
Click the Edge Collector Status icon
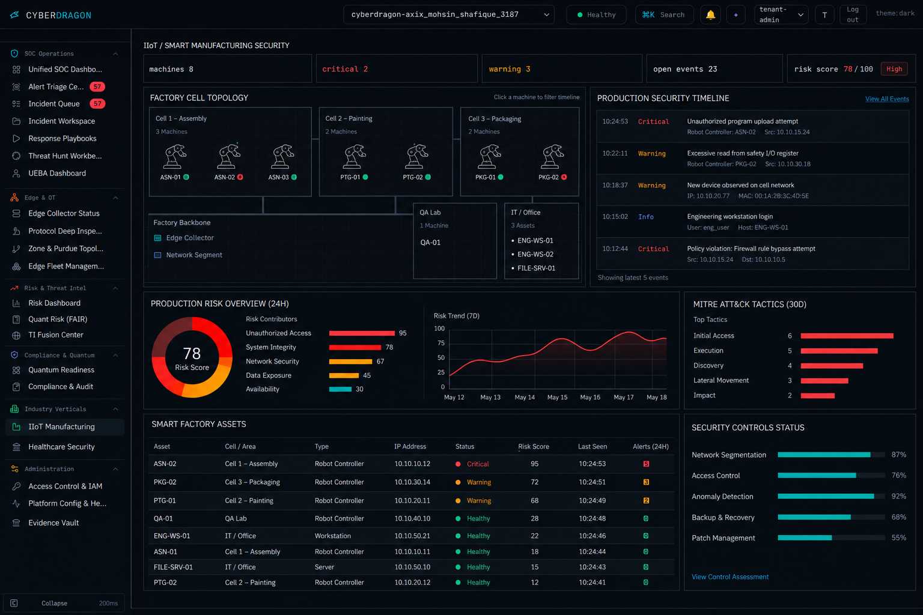pos(16,214)
